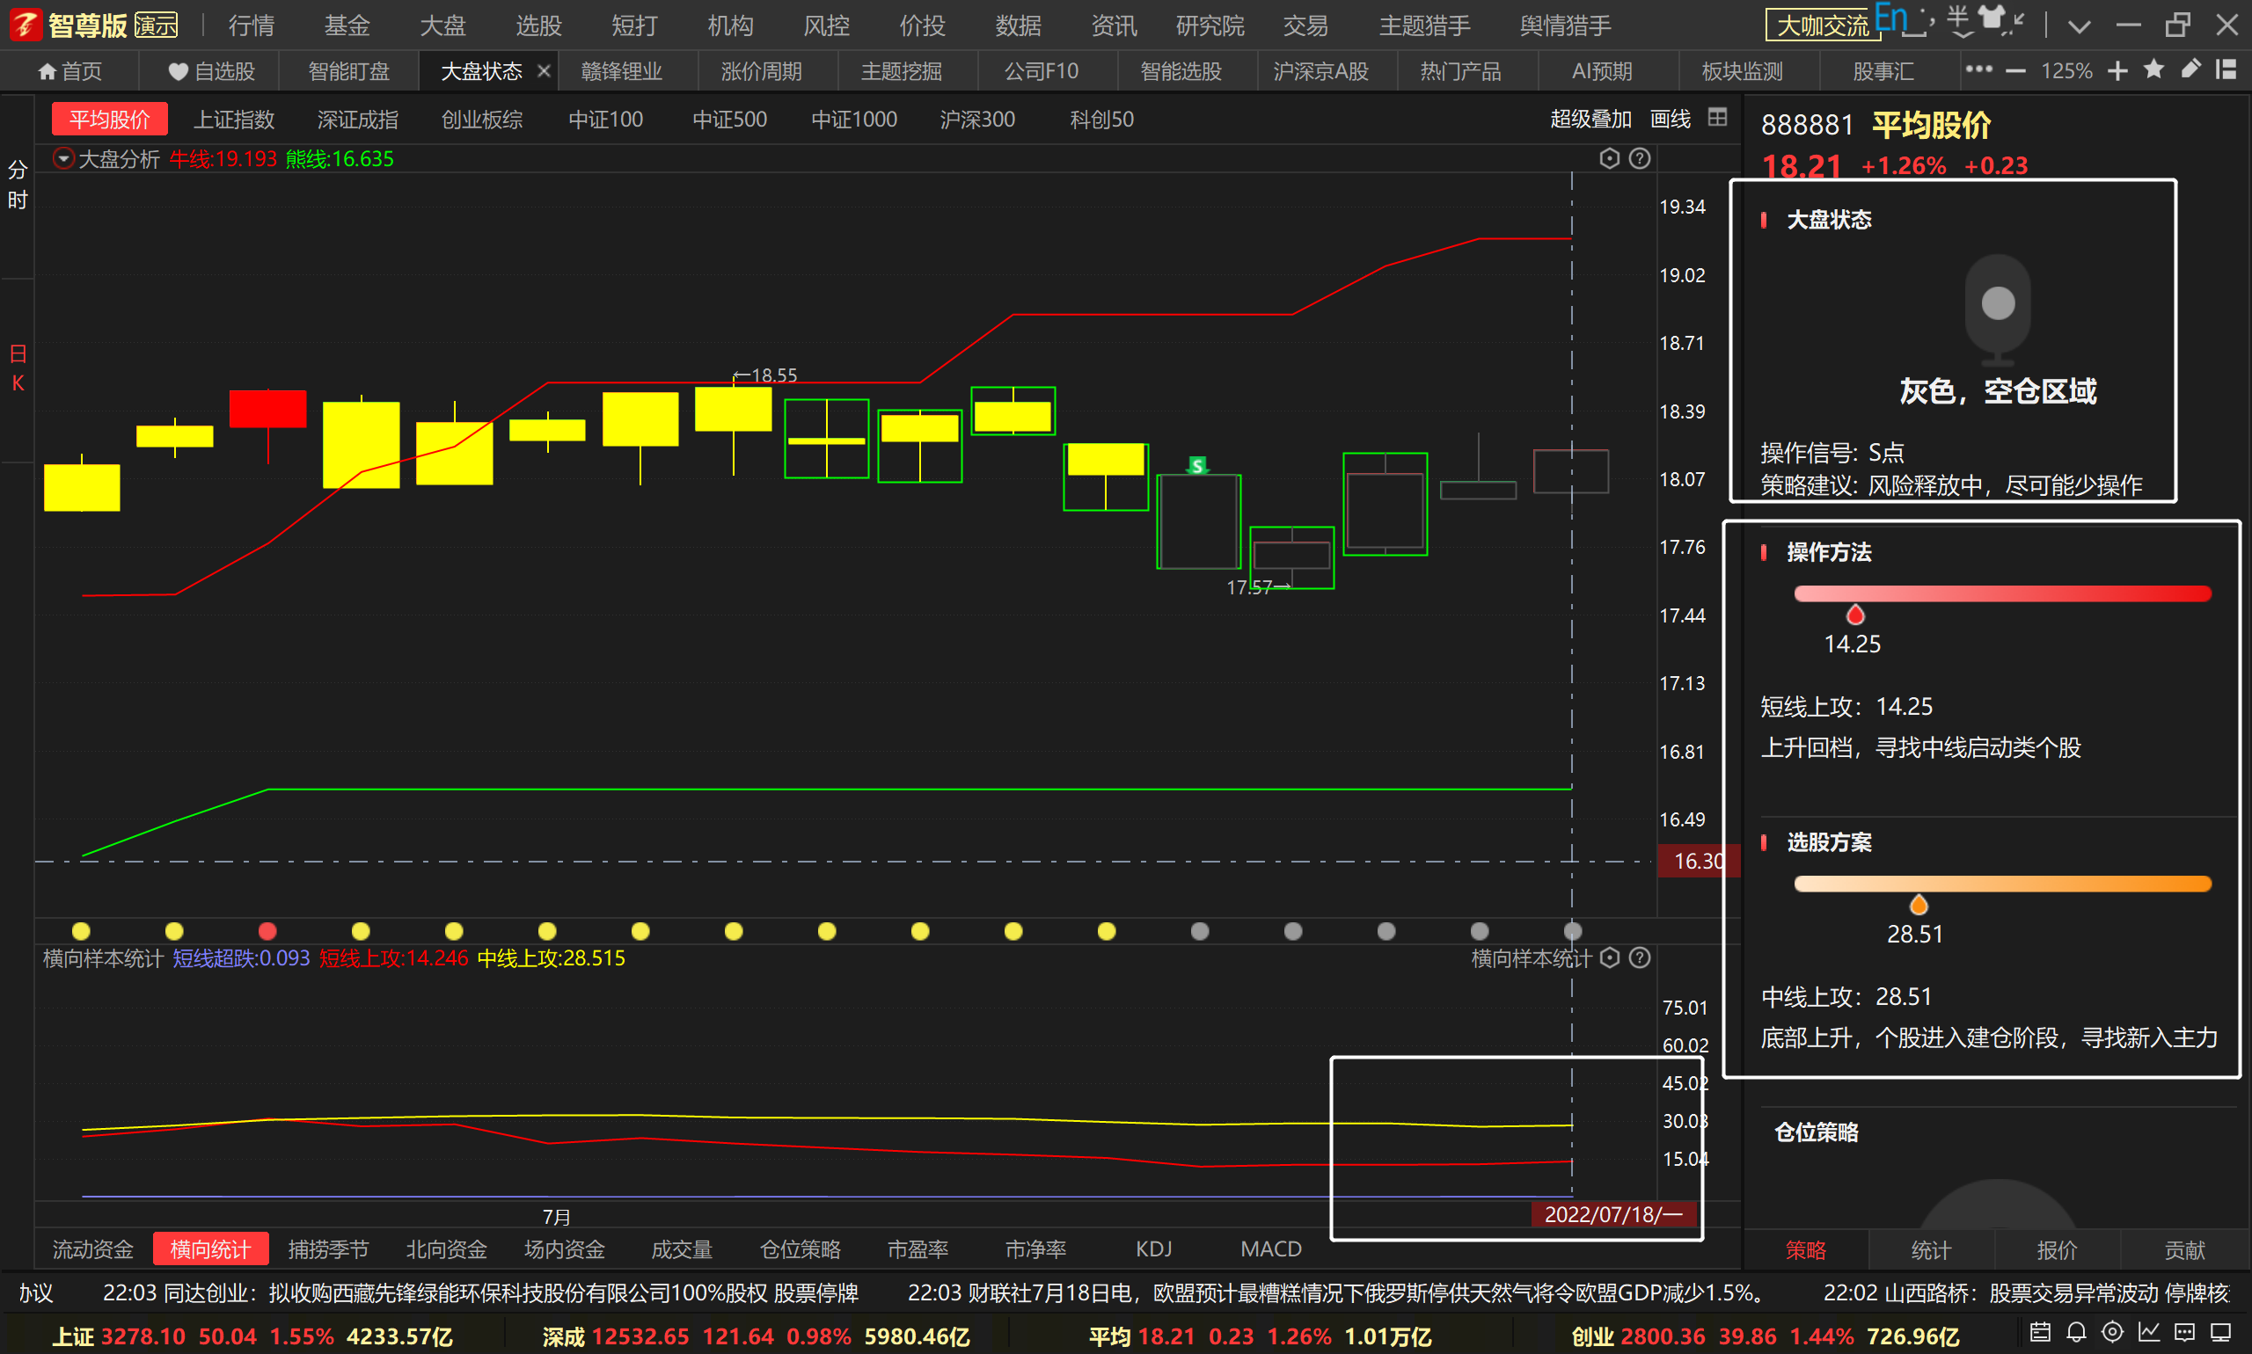Image resolution: width=2252 pixels, height=1354 pixels.
Task: Open 横向样本统计 help question icon
Action: pos(1640,958)
